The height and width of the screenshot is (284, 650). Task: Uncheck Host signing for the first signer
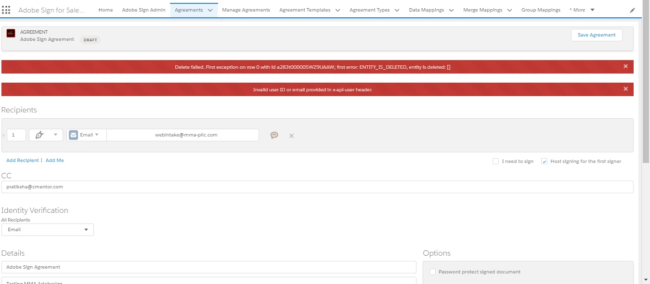[544, 161]
